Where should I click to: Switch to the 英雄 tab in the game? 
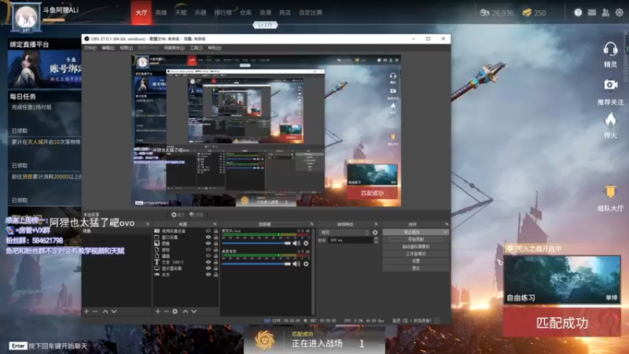tap(161, 13)
